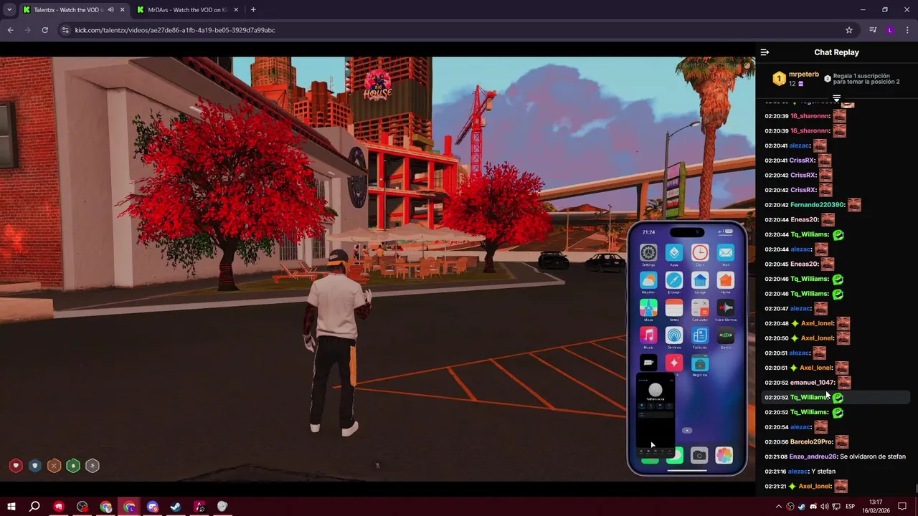Screen dimensions: 918x516
Task: Click the chat panel scrollbar
Action: (915, 489)
